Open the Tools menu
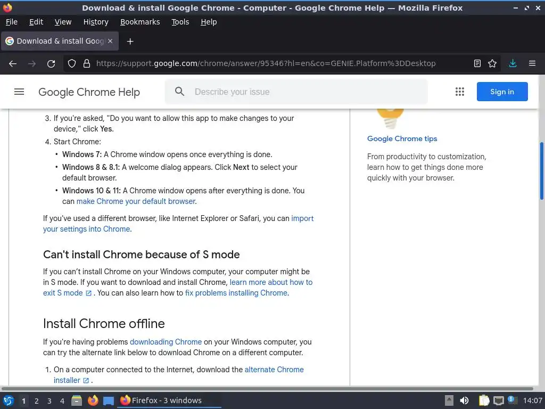The height and width of the screenshot is (409, 545). (x=180, y=22)
